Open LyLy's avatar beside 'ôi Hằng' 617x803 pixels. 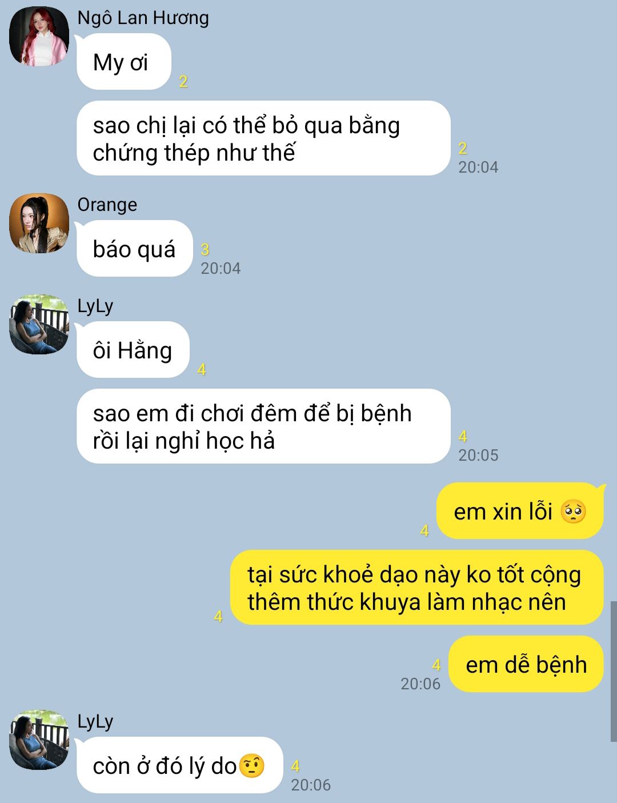[39, 324]
